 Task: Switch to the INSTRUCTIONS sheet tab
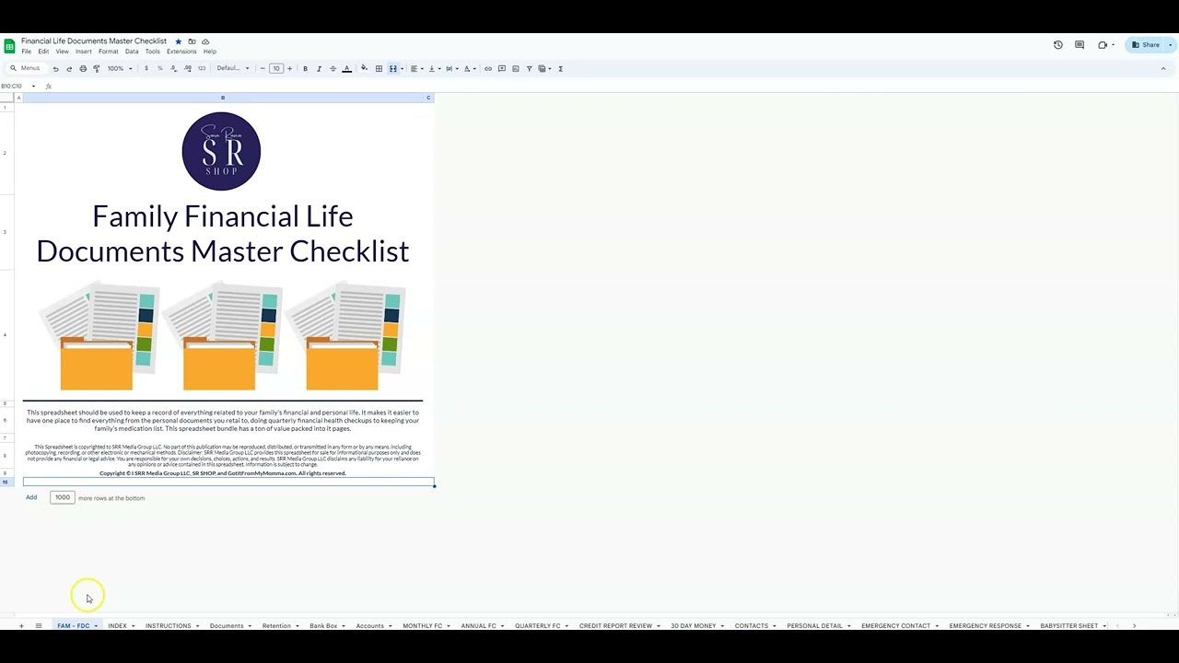(171, 626)
